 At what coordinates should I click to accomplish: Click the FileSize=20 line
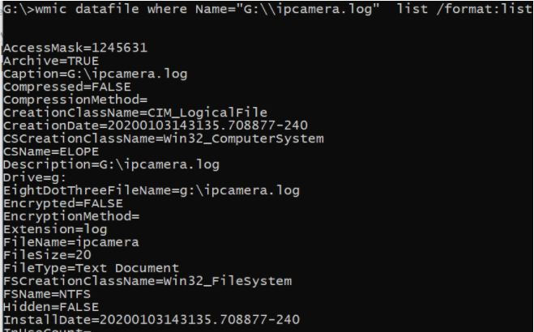pyautogui.click(x=46, y=255)
